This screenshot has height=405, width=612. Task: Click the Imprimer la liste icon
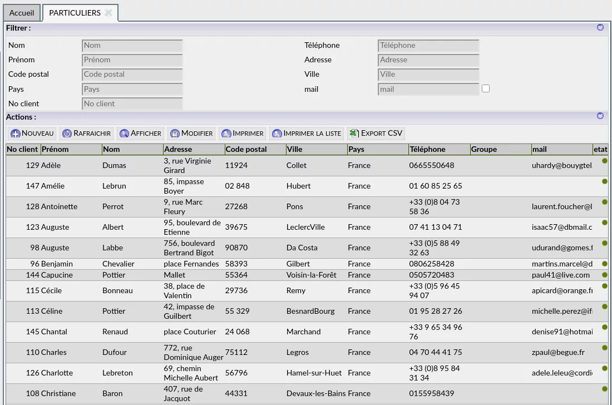point(277,134)
